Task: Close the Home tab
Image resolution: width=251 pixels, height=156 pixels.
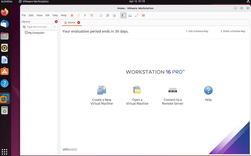Action: tap(78, 23)
